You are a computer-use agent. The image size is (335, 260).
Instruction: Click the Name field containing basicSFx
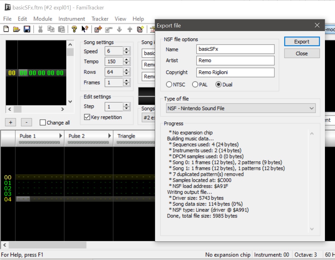tap(235, 49)
